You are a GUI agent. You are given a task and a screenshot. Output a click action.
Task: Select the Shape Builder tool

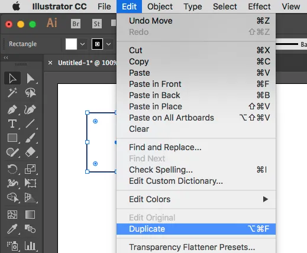click(x=12, y=197)
